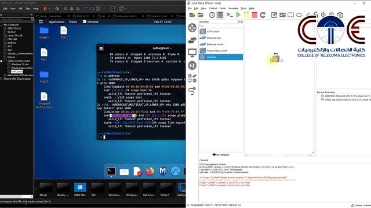Select Windows 10 x64 in VMware library

point(20,64)
